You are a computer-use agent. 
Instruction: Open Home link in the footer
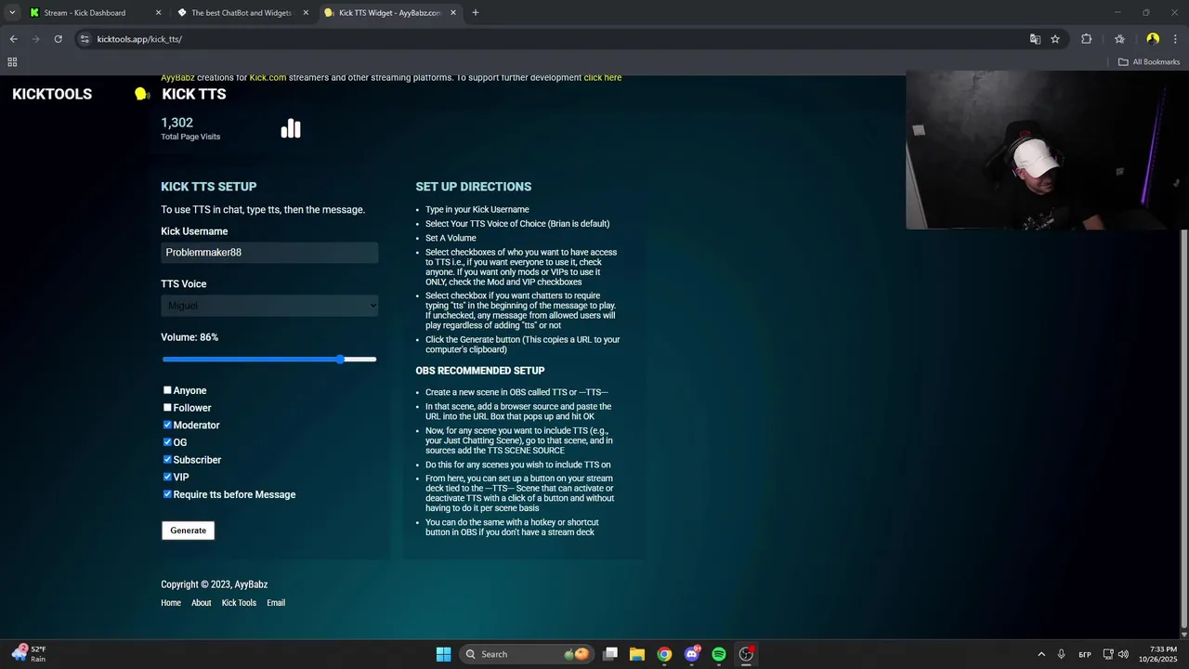(171, 603)
